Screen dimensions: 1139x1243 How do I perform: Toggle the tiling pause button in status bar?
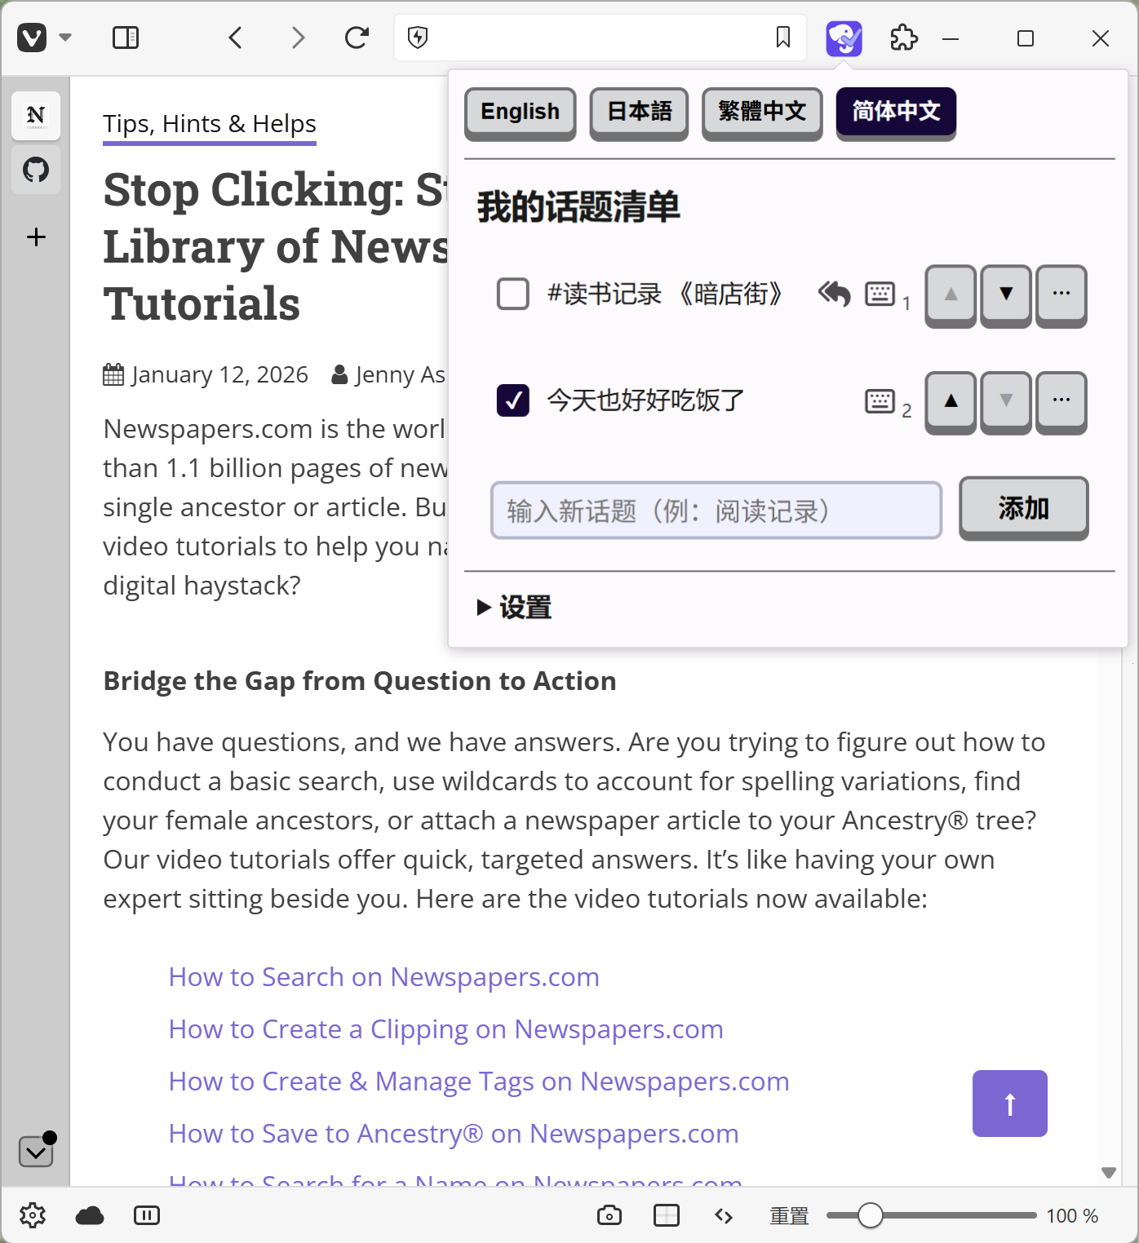tap(147, 1215)
